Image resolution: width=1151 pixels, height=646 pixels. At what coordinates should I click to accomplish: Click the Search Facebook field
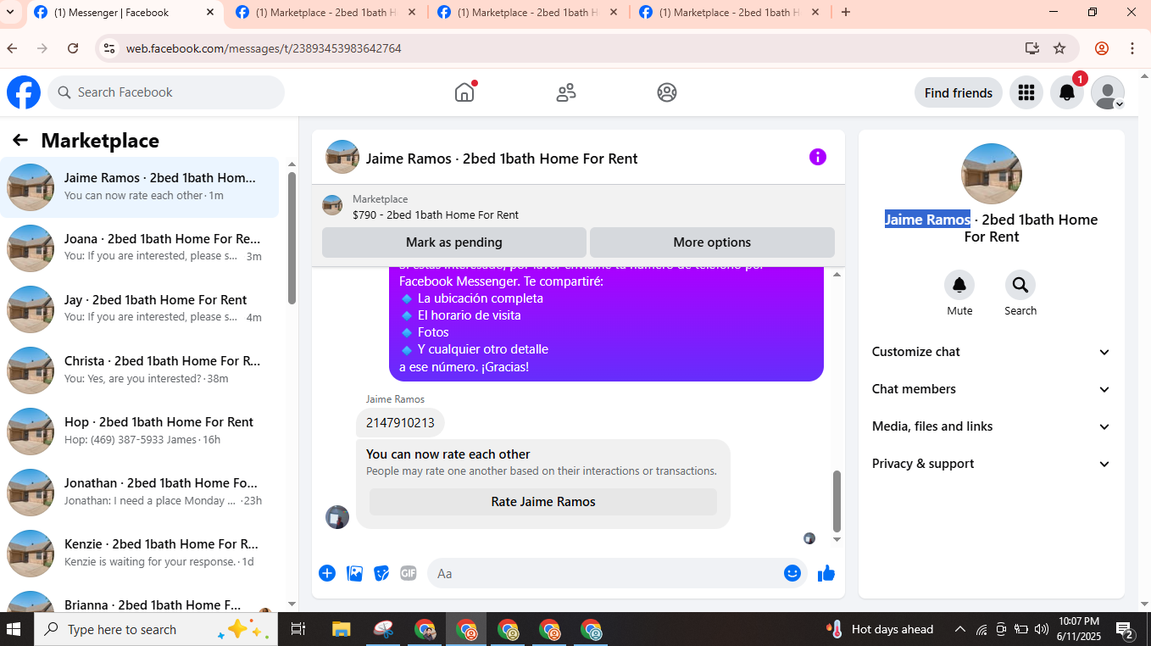tap(166, 92)
